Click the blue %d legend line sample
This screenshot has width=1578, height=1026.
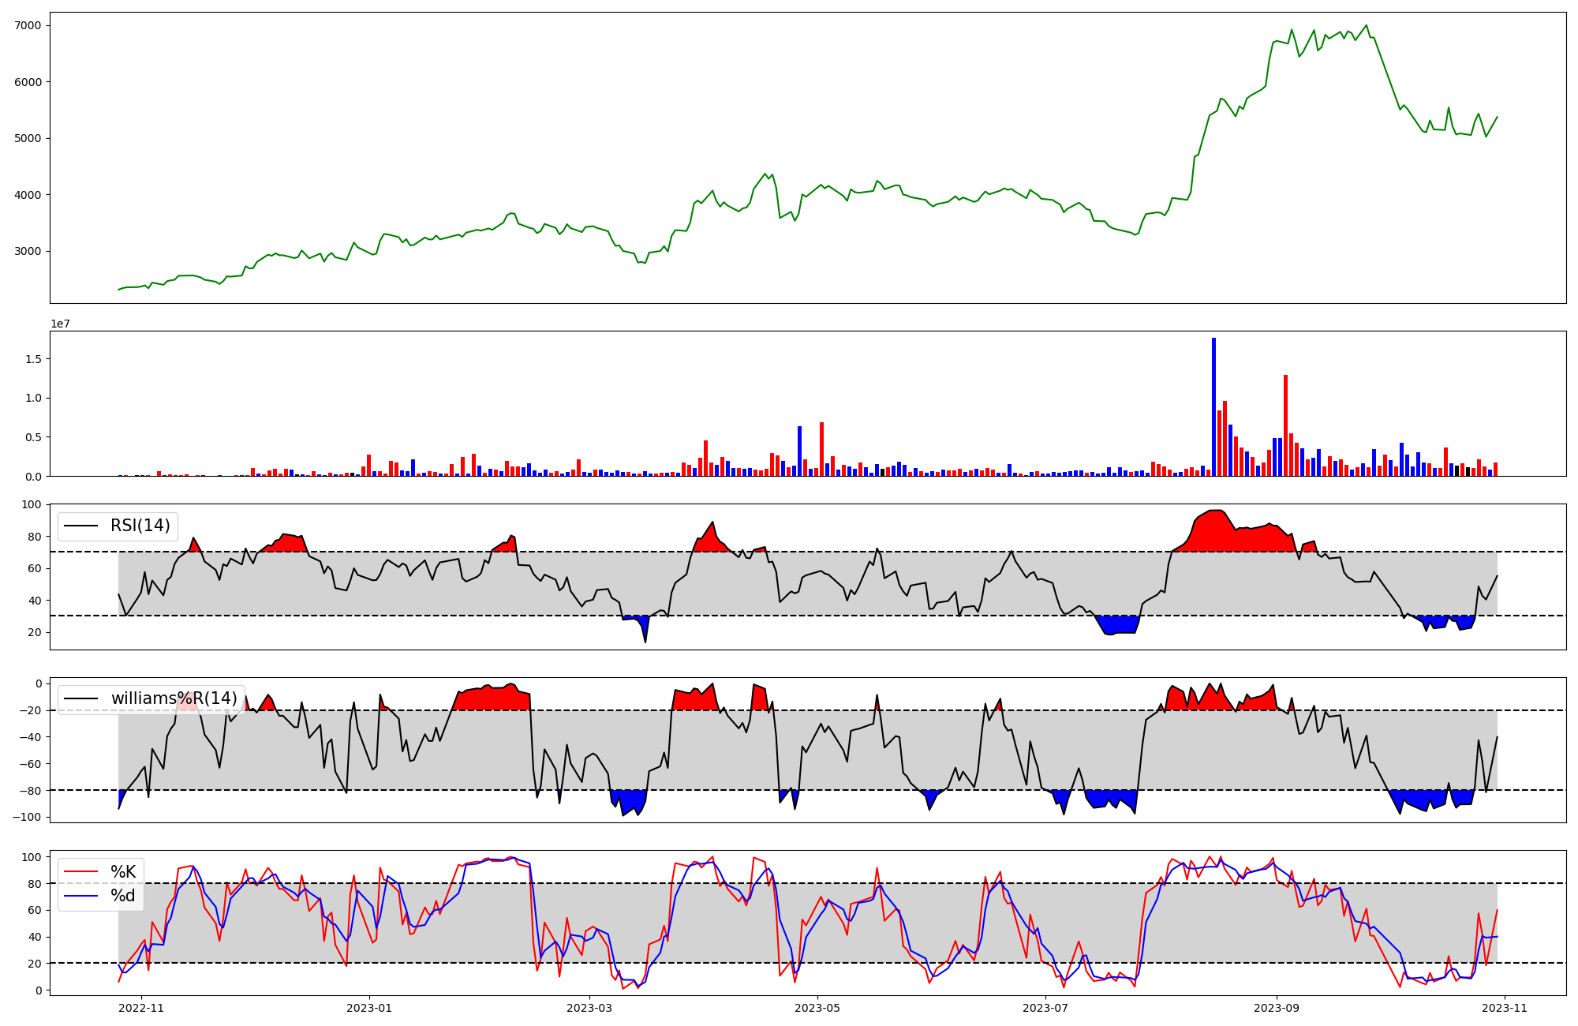80,896
